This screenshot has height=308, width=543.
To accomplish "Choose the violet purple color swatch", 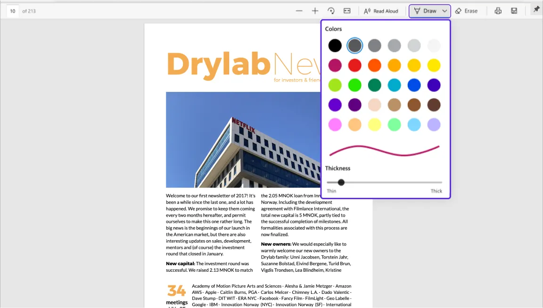I will point(335,105).
